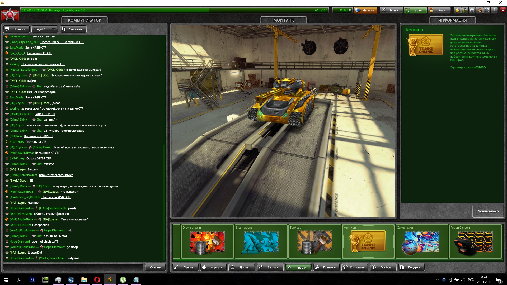Open the Особое special category
The width and height of the screenshot is (507, 285).
tap(383, 267)
